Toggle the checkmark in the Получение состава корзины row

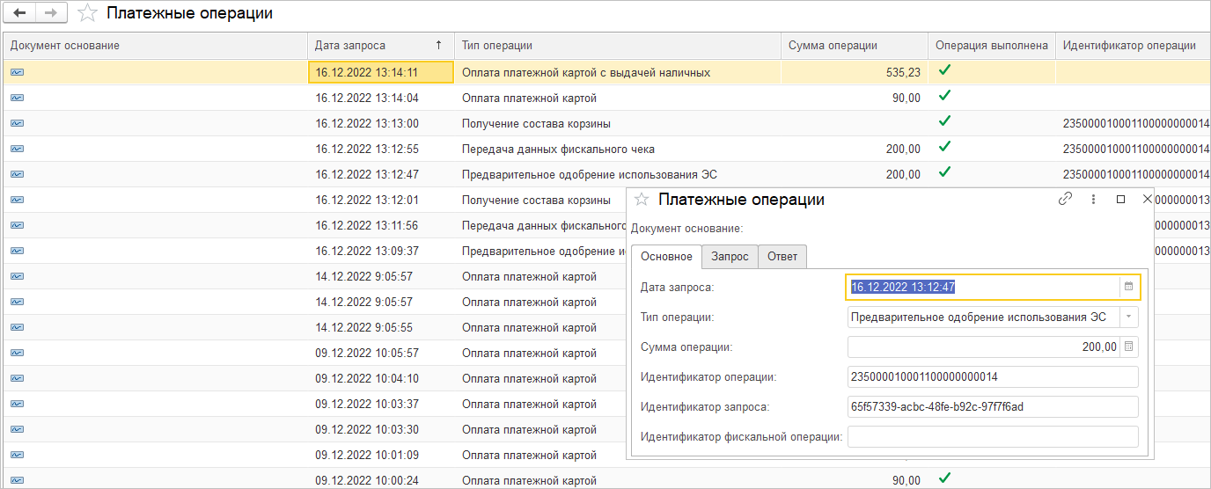click(x=944, y=121)
